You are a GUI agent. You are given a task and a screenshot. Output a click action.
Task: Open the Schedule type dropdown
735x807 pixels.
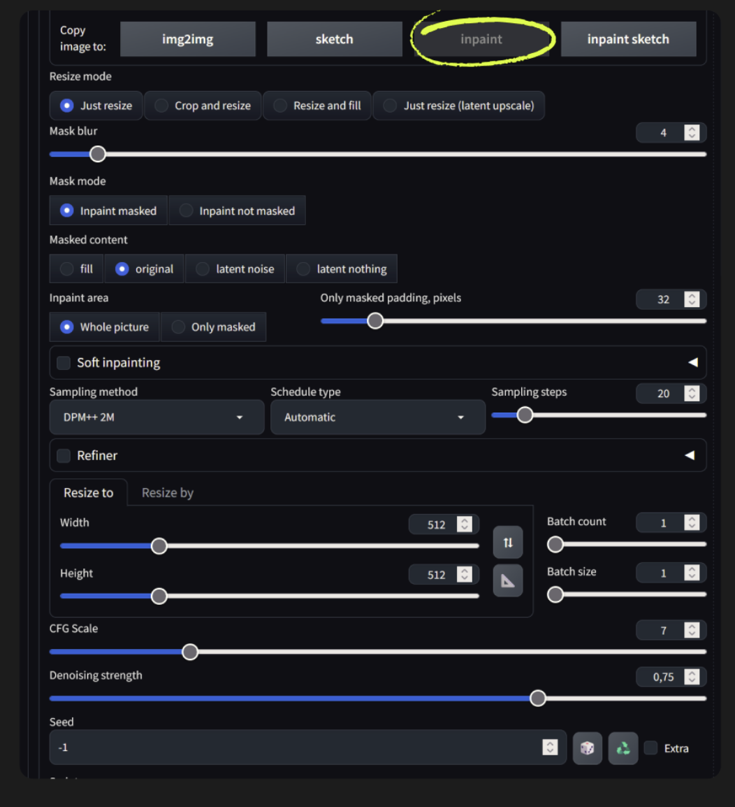point(377,417)
